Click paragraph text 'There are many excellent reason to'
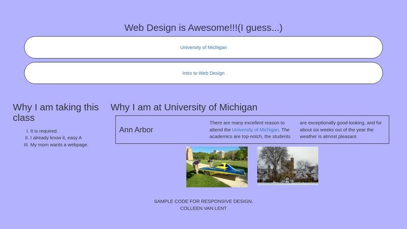 pyautogui.click(x=247, y=123)
